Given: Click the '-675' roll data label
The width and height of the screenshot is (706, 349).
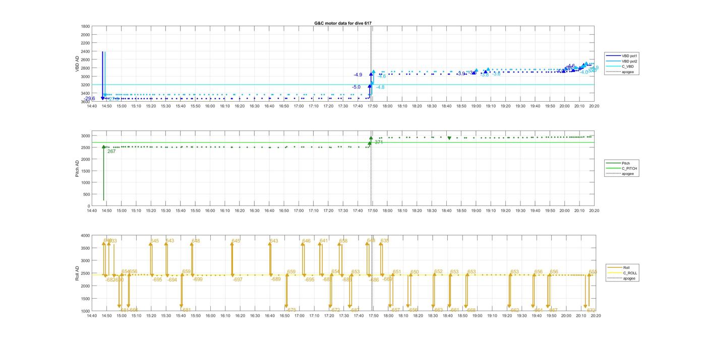Looking at the screenshot, I should pos(291,310).
